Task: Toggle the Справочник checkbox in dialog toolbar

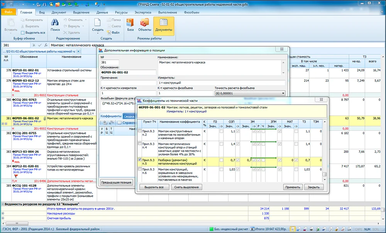Action: [119, 123]
